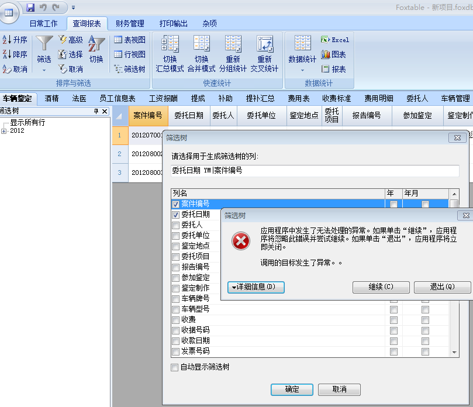Open the 财务管理 ribbon tab
Image resolution: width=473 pixels, height=407 pixels.
(x=130, y=23)
